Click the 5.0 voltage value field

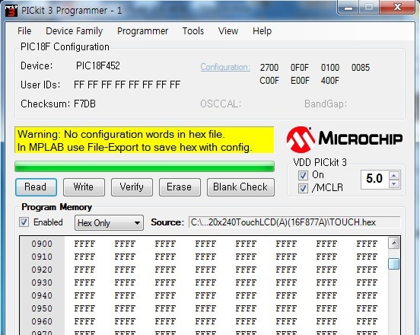coord(374,179)
